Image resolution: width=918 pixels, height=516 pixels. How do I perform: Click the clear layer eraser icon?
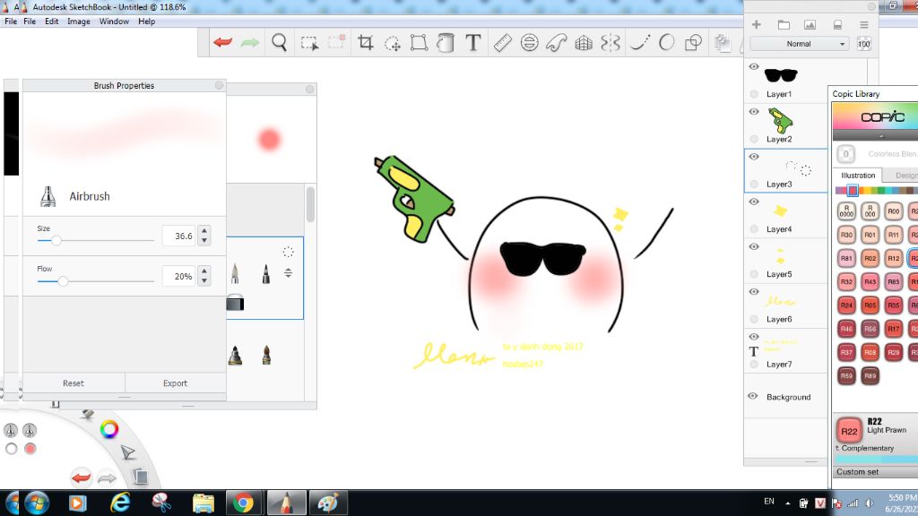pyautogui.click(x=837, y=24)
